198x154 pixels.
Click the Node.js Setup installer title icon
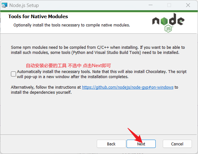click(4, 5)
